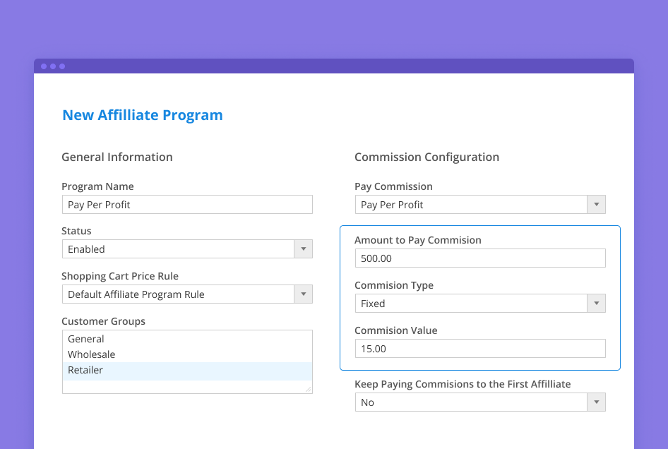Focus the Amount to Pay Commision field
This screenshot has width=668, height=449.
(480, 258)
